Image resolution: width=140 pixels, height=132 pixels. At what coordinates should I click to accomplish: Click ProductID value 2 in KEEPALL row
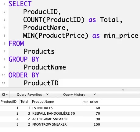pos(17,113)
